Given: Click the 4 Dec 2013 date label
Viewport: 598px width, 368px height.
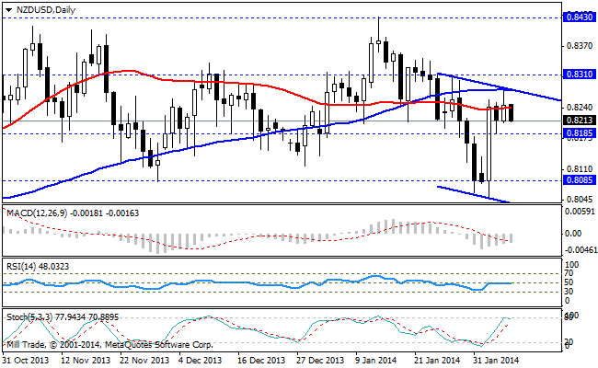Looking at the screenshot, I should (x=201, y=360).
